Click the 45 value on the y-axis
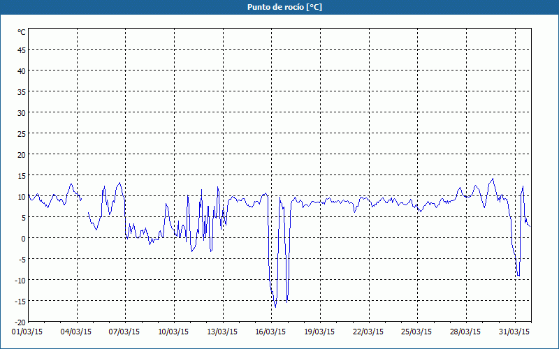 pos(22,50)
